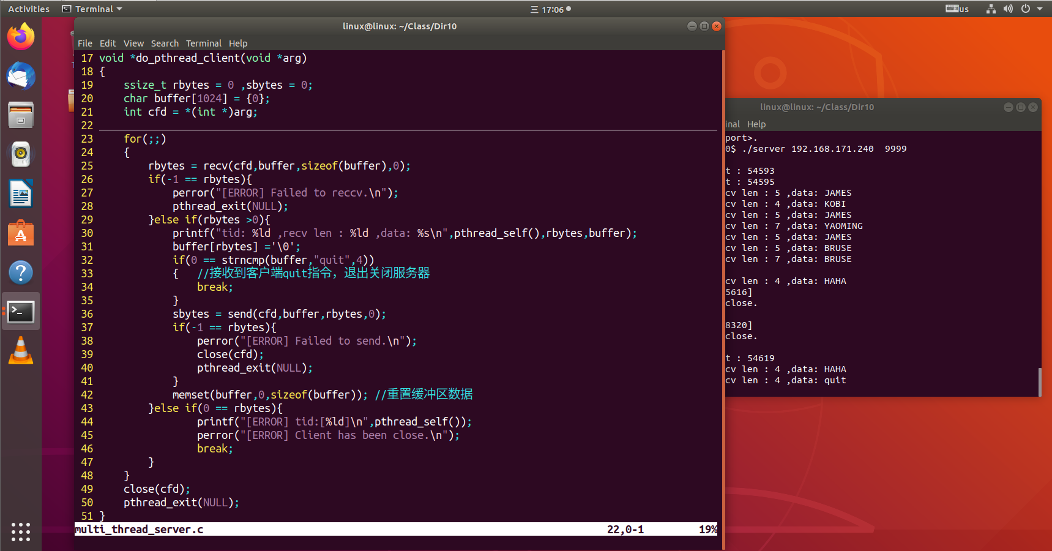
Task: Click 'buffer[1024]' declaration on line 20
Action: [191, 99]
